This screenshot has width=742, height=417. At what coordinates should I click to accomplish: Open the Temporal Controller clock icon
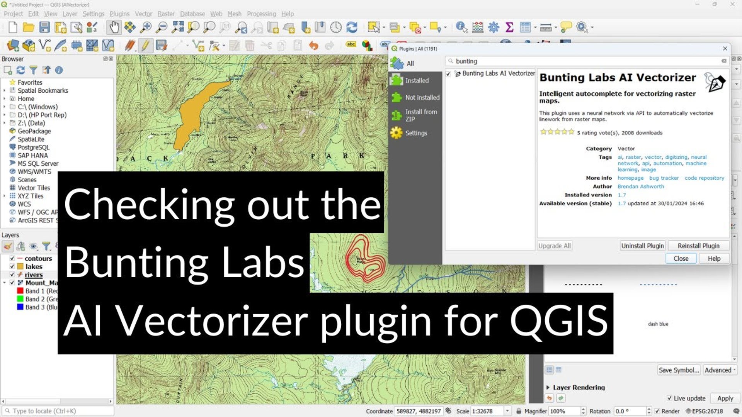click(336, 27)
